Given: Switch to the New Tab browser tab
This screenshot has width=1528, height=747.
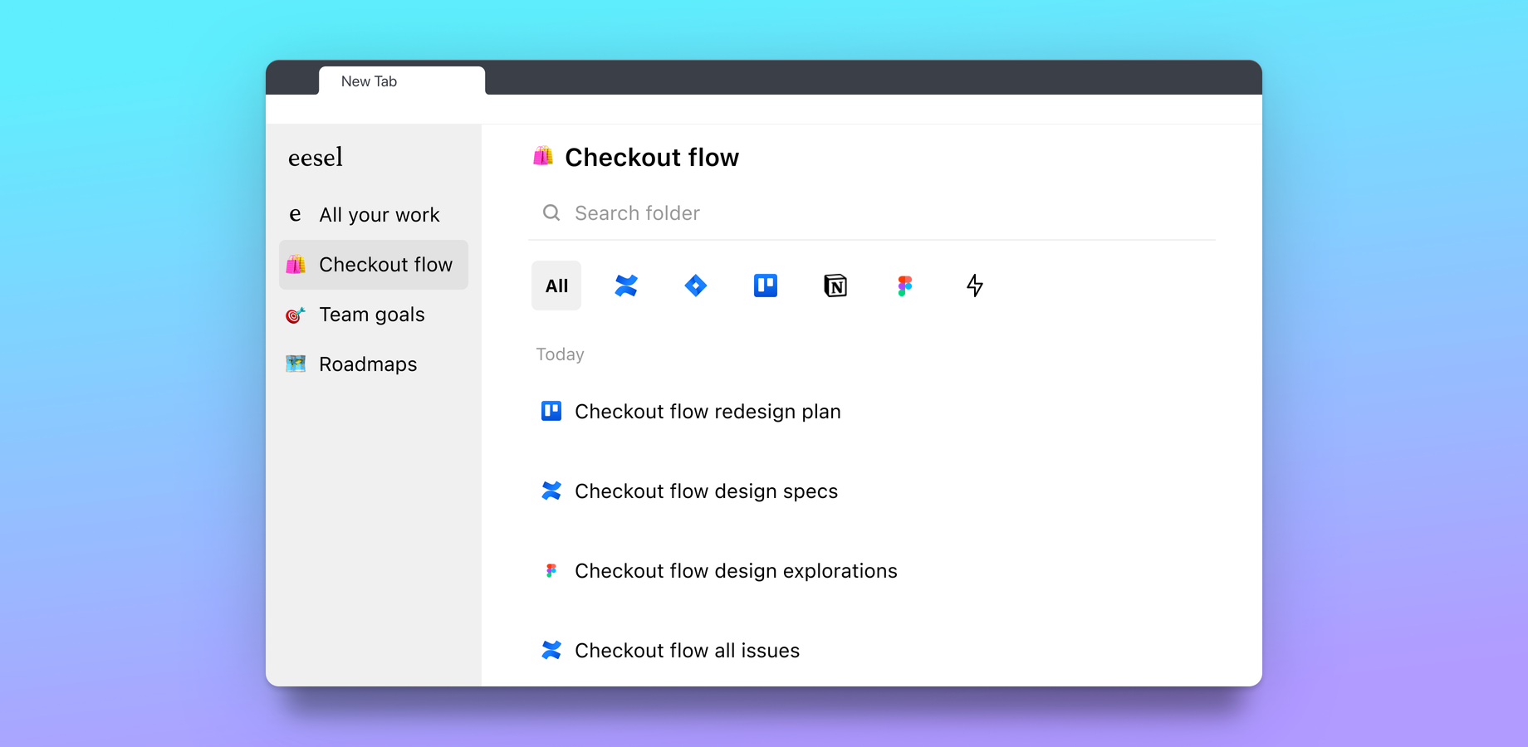Looking at the screenshot, I should click(402, 81).
